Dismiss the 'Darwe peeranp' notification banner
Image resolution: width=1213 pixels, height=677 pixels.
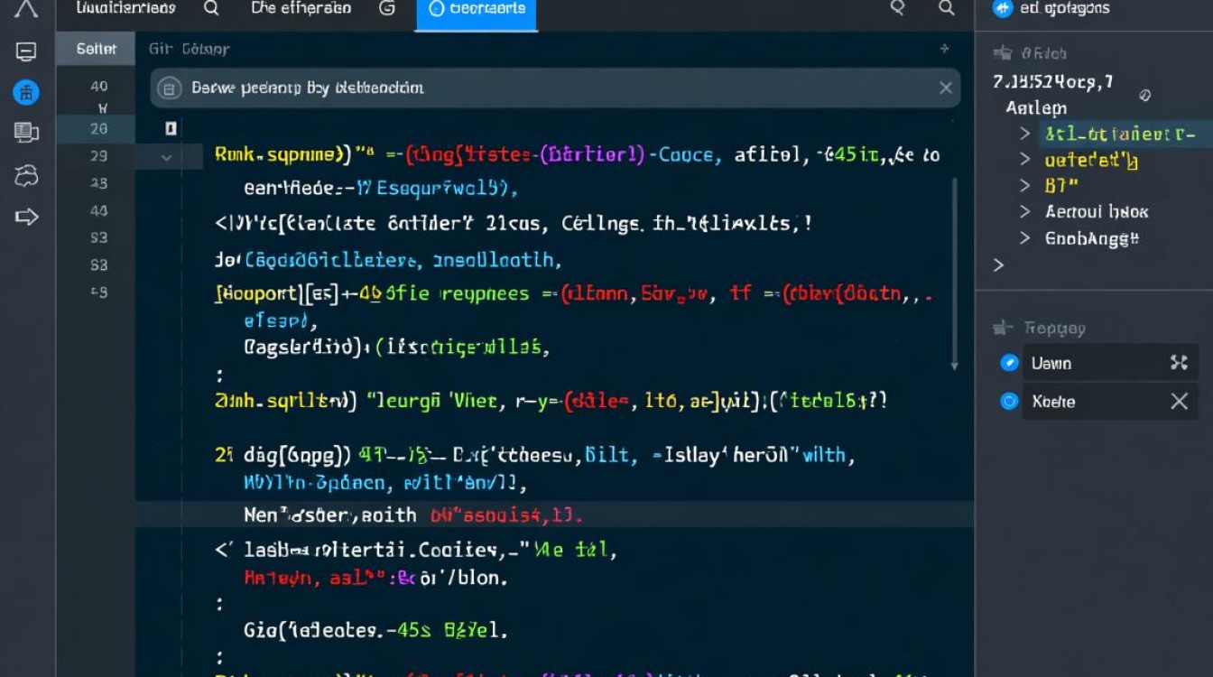click(x=945, y=88)
